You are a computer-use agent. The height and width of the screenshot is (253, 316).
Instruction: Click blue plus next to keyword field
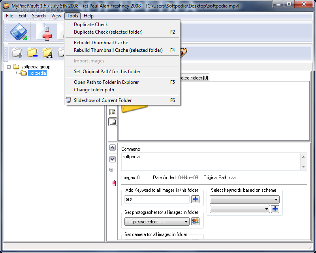195,199
